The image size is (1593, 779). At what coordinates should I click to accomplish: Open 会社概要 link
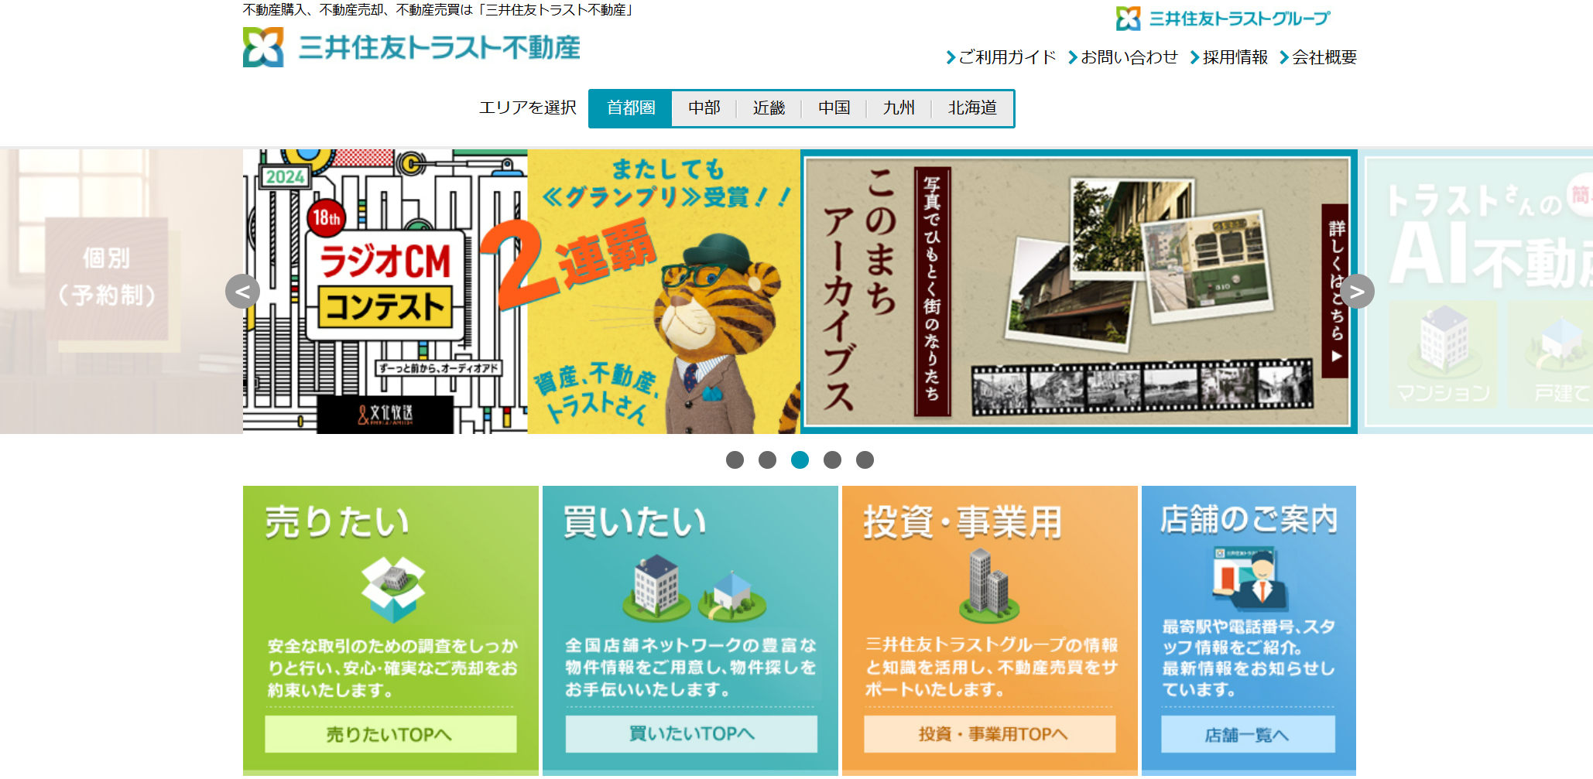pos(1318,57)
